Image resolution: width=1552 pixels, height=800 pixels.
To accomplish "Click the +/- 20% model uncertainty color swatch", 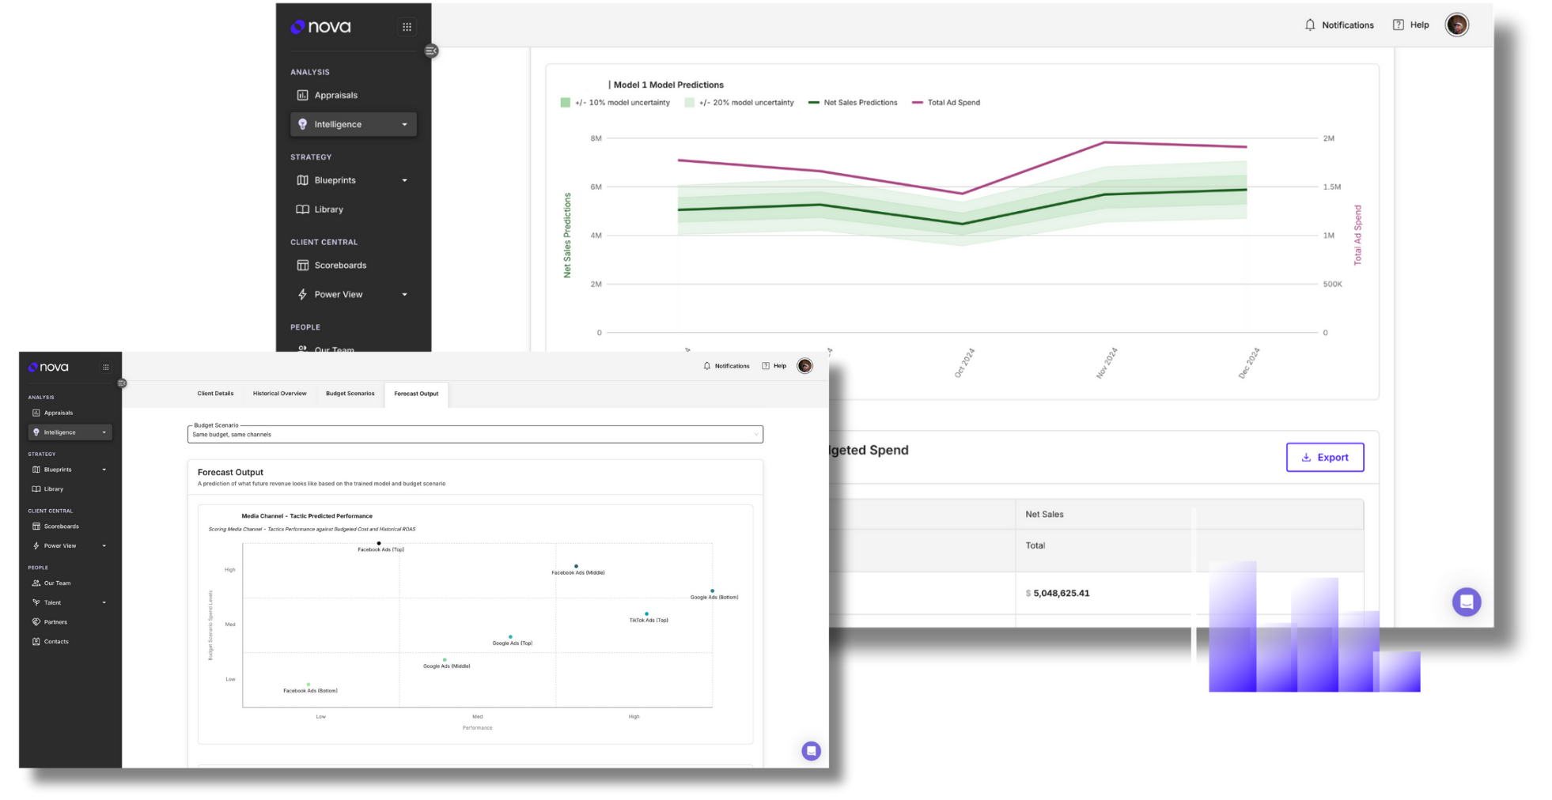I will pyautogui.click(x=689, y=103).
